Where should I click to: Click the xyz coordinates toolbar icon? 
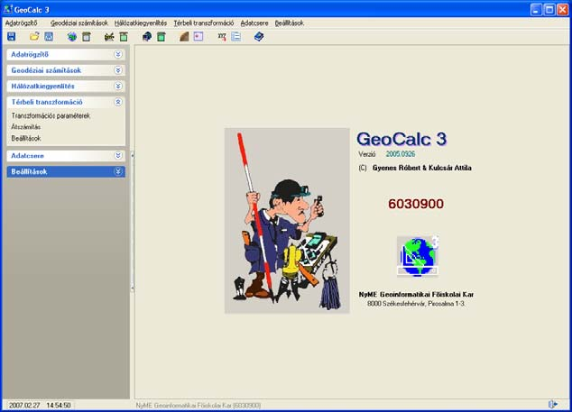222,36
